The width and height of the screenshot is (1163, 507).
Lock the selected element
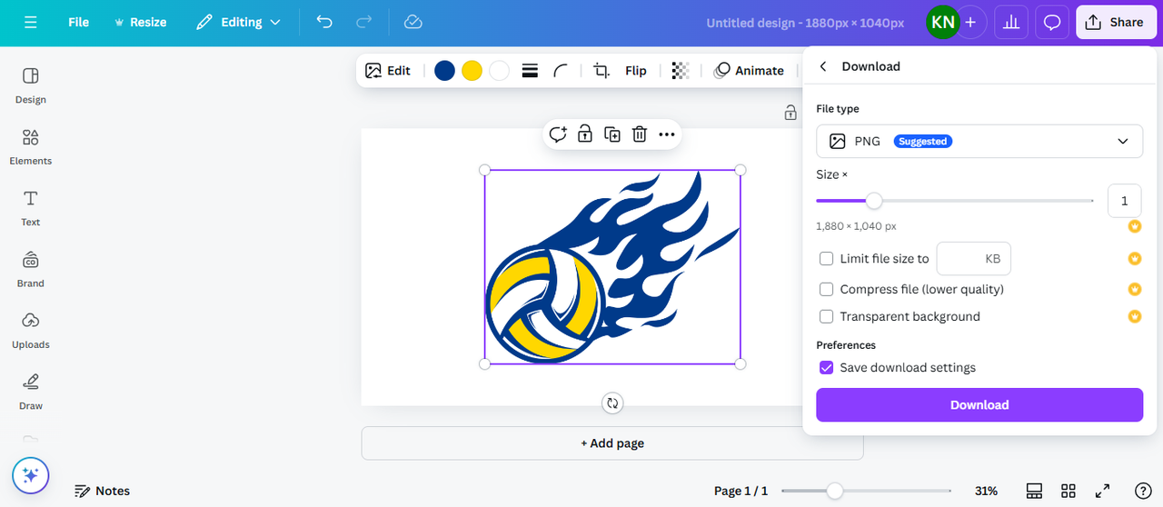tap(585, 134)
